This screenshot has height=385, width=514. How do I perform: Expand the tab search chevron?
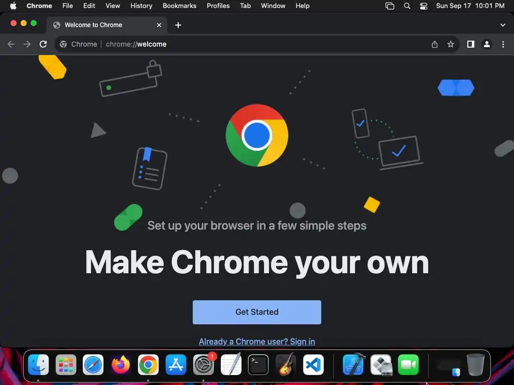(x=503, y=25)
